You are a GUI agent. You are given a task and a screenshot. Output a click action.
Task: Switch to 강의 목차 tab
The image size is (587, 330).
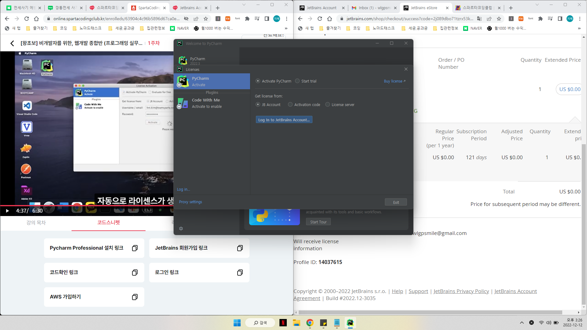[x=36, y=223]
